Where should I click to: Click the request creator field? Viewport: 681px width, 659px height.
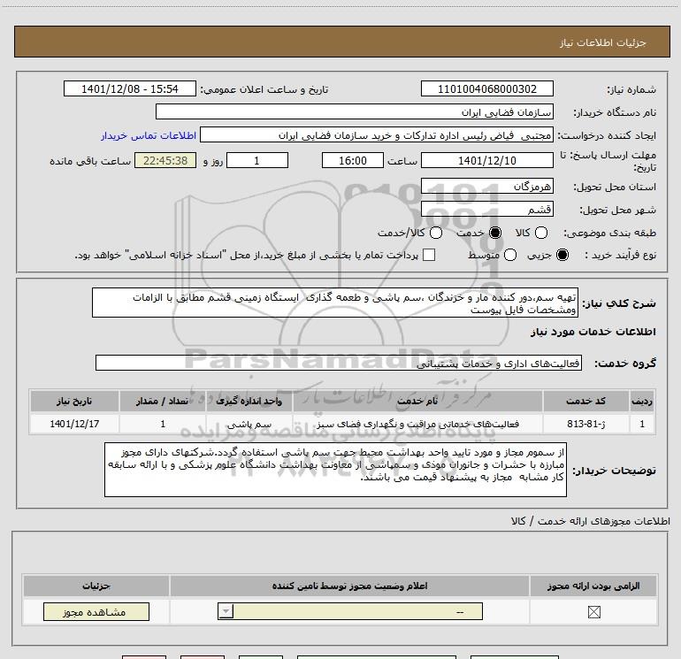coord(377,135)
